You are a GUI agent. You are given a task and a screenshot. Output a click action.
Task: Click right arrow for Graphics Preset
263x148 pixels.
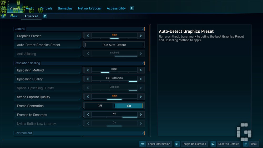(x=141, y=36)
